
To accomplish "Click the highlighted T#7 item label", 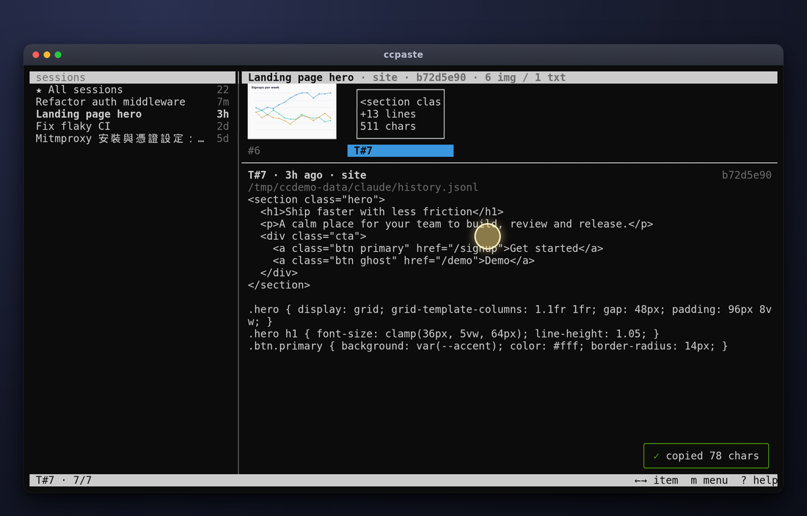I will coord(401,150).
